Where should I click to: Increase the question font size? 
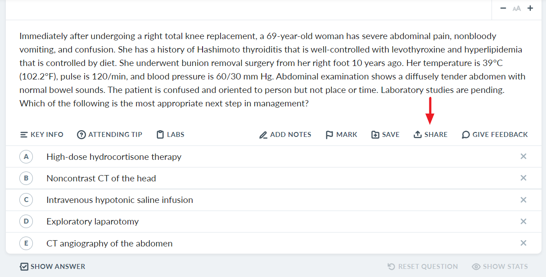pyautogui.click(x=530, y=9)
